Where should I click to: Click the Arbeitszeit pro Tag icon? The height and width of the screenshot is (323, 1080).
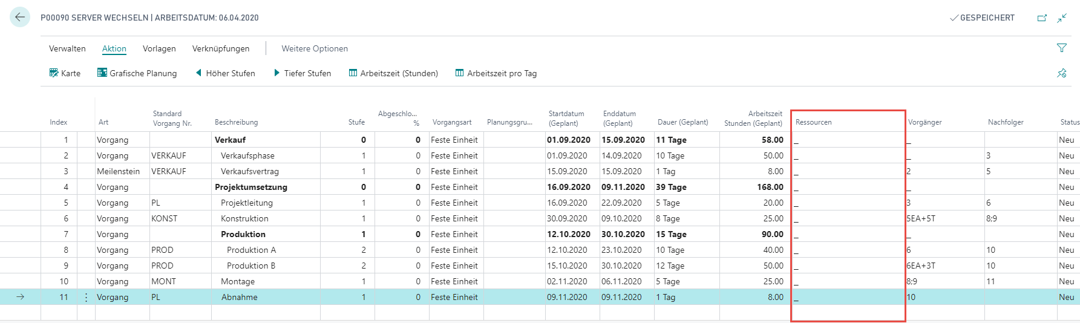(460, 73)
